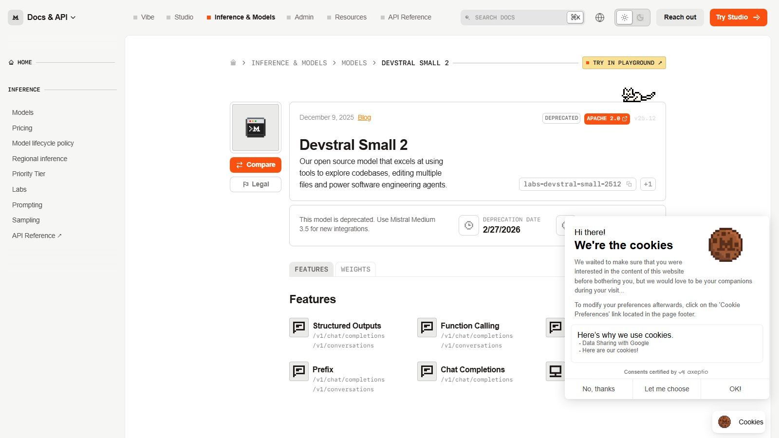Viewport: 779px width, 438px height.
Task: Open Pricing in the sidebar
Action: (x=22, y=128)
